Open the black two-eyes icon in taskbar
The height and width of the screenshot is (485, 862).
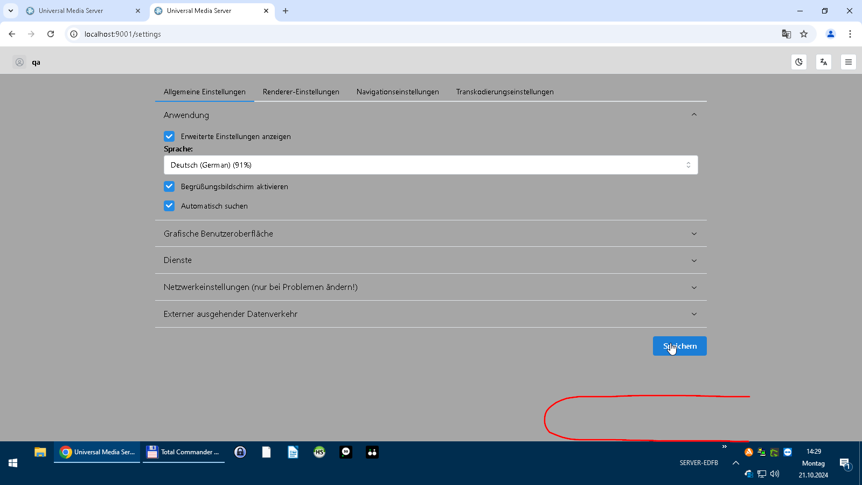pos(372,452)
